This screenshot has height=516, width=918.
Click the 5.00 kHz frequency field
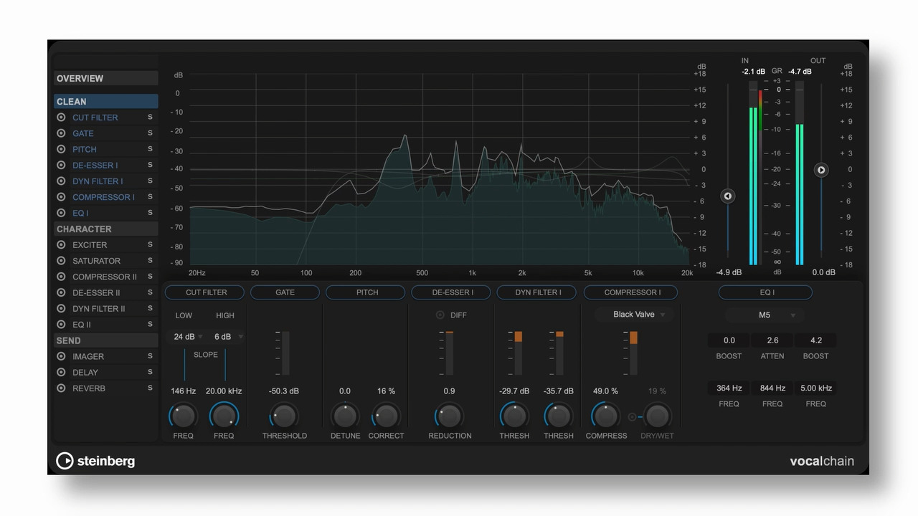816,388
